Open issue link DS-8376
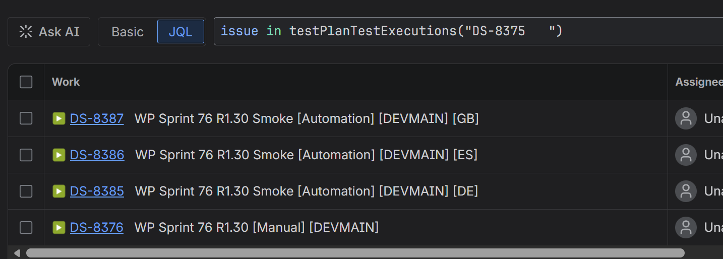The image size is (723, 259). click(96, 227)
